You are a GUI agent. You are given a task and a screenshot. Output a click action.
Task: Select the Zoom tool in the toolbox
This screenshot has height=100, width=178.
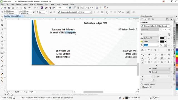click(x=2, y=29)
